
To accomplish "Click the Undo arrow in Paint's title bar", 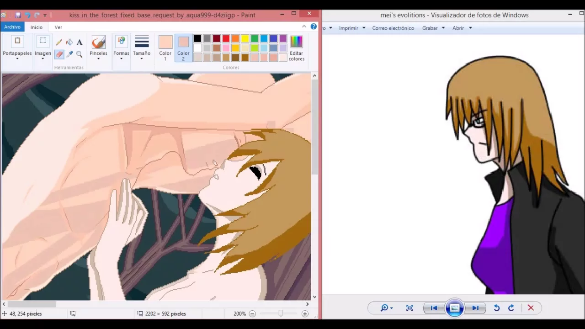I will click(27, 15).
